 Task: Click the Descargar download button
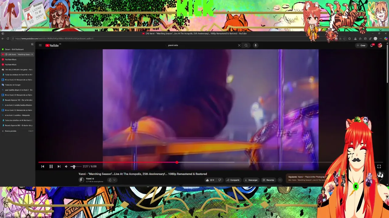(x=251, y=180)
